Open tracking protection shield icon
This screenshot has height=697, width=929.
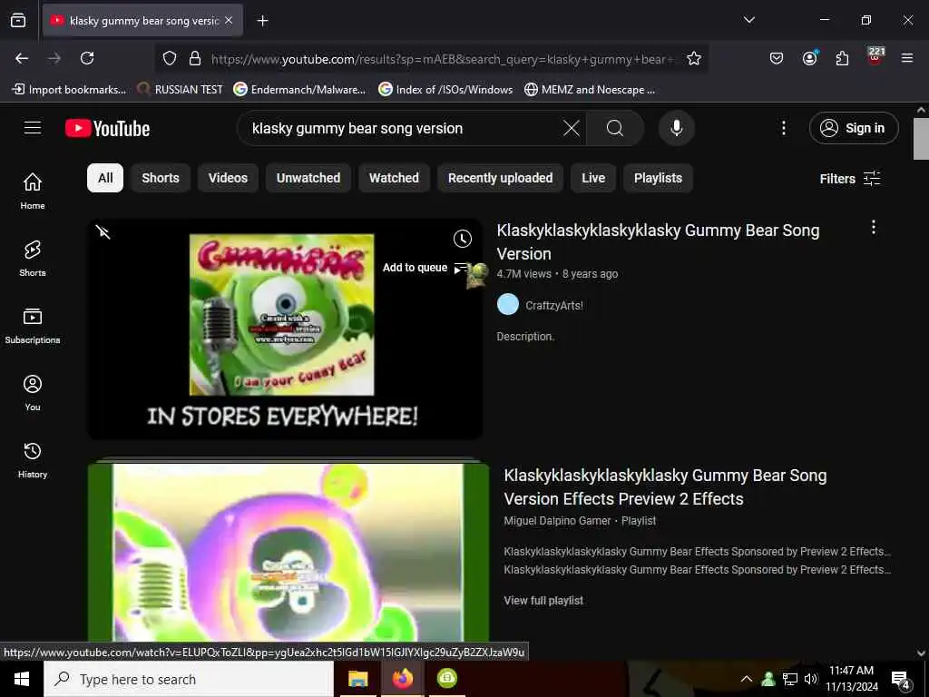[x=170, y=58]
